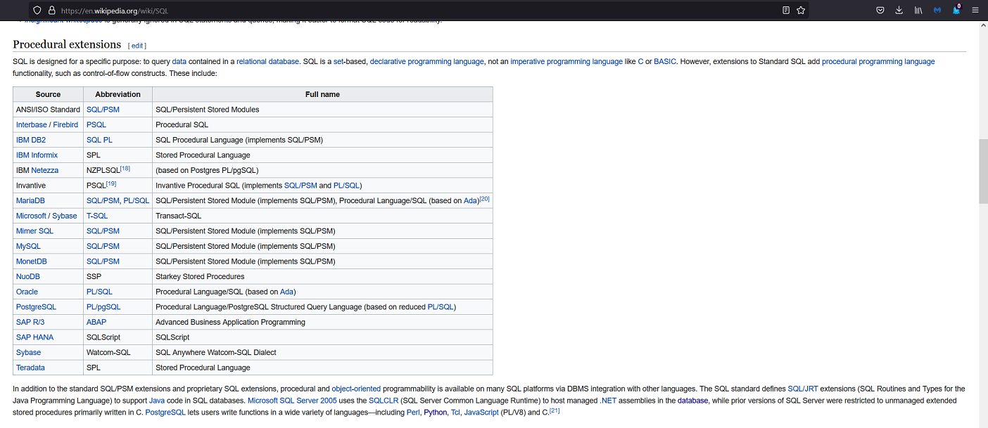The width and height of the screenshot is (988, 428).
Task: Open the Malwarebytes extension icon
Action: point(937,11)
